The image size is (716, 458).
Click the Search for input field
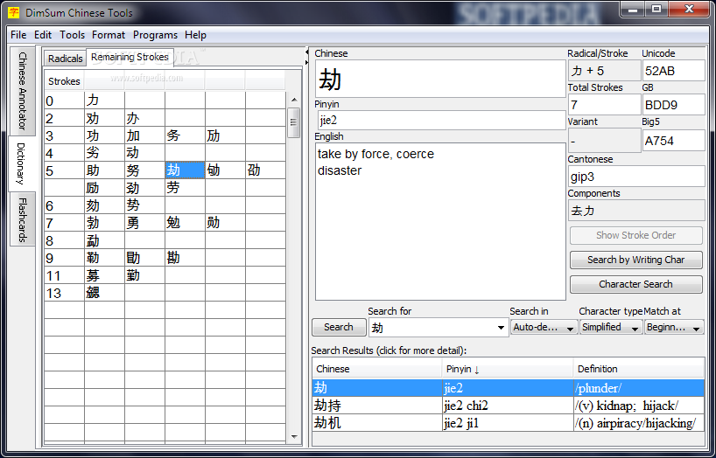pyautogui.click(x=432, y=328)
